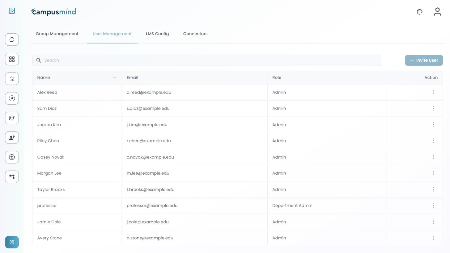Screen dimensions: 450x253
Task: Select the name Sam Diaz
Action: tap(47, 108)
